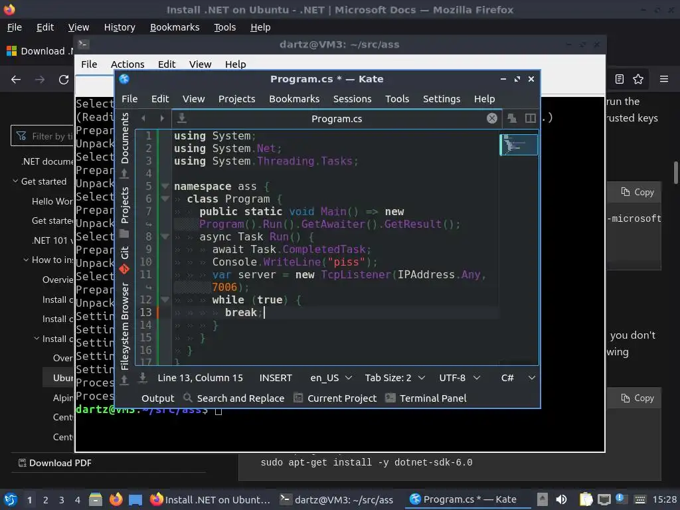Open Kate's File menu
This screenshot has width=680, height=510.
[x=129, y=99]
